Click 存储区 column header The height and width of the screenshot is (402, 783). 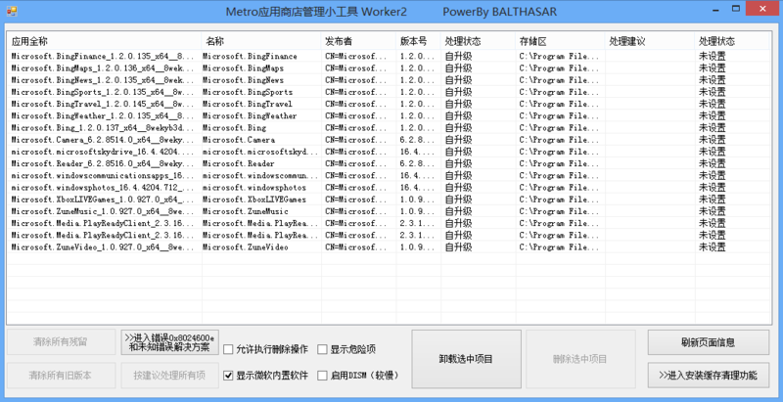[x=560, y=41]
